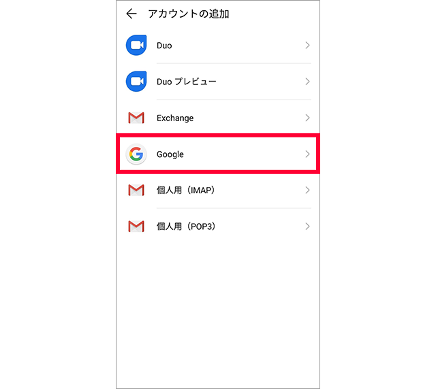Open the Google row chevron
The image size is (436, 389).
[307, 154]
